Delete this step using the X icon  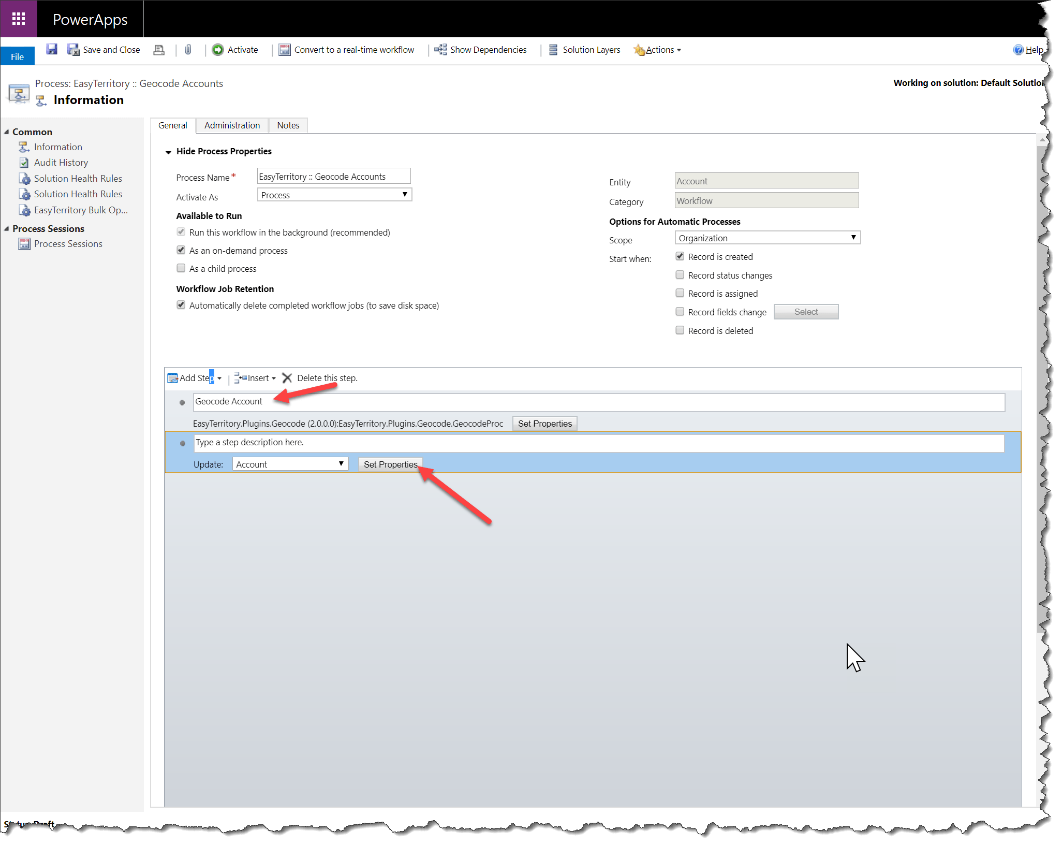(x=287, y=378)
